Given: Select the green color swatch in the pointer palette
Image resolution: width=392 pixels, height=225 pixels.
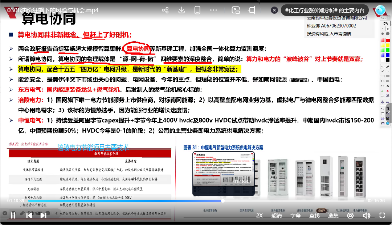Looking at the screenshot, I should click(388, 50).
